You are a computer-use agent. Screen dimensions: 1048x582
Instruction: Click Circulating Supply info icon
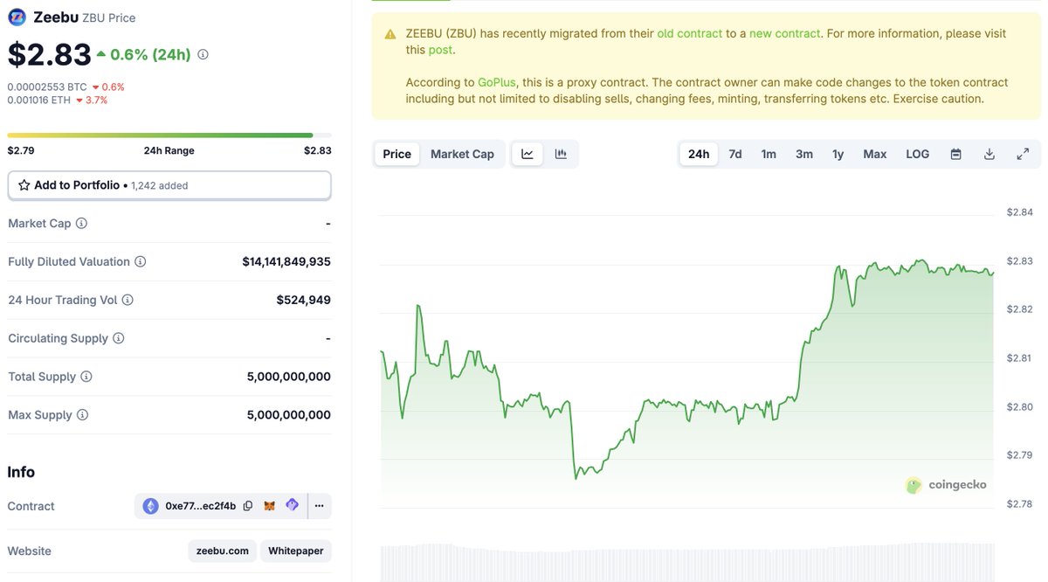pos(119,338)
